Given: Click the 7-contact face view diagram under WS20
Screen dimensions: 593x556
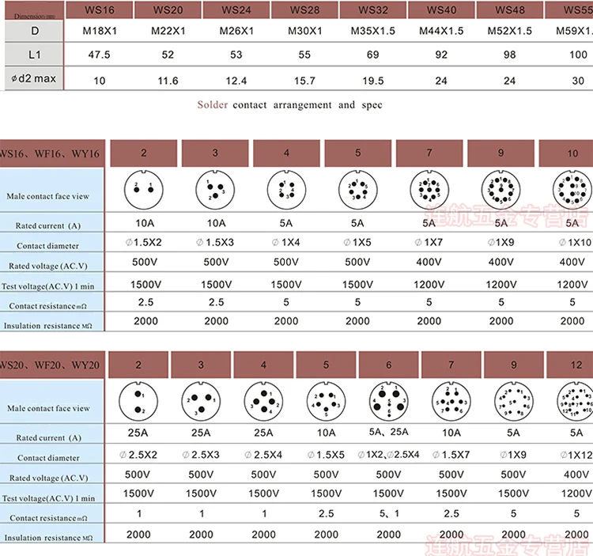Looking at the screenshot, I should (x=451, y=402).
